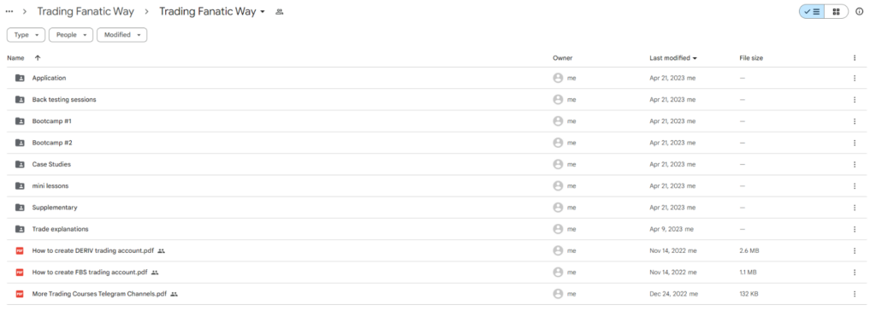
Task: Select the list layout view
Action: [x=813, y=12]
